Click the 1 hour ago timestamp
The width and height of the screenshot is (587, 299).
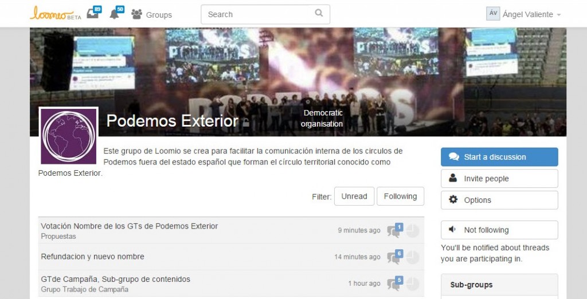pos(364,284)
